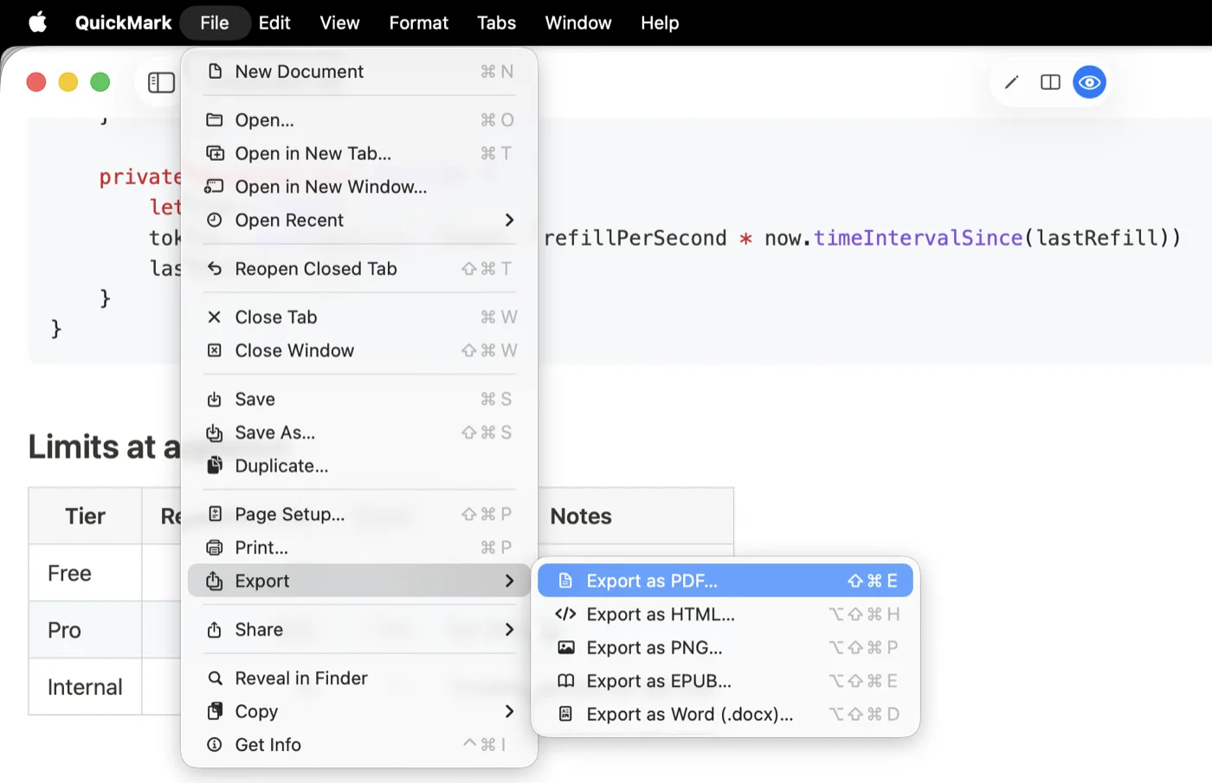The image size is (1212, 783).
Task: Expand the Share submenu chevron
Action: pos(509,630)
